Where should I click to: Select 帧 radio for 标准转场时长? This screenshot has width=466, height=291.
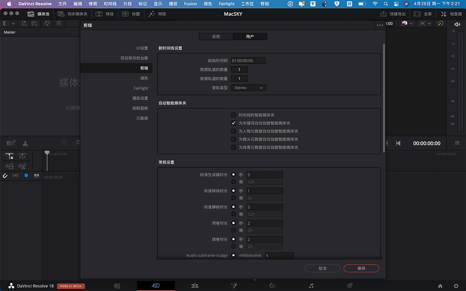(233, 198)
